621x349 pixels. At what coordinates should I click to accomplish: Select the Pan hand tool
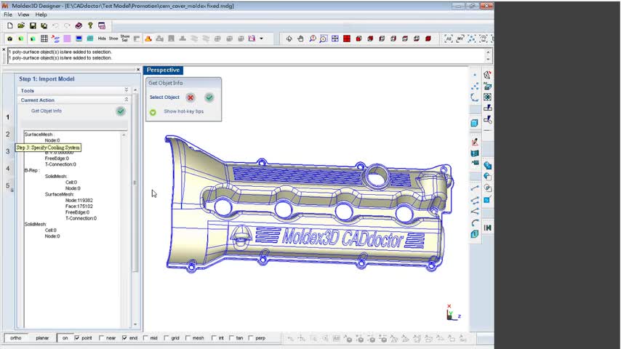tap(300, 39)
